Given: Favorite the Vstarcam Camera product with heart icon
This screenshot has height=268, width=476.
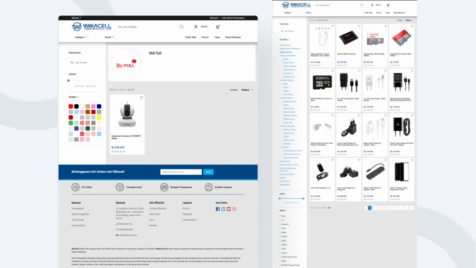Looking at the screenshot, I should 141,98.
